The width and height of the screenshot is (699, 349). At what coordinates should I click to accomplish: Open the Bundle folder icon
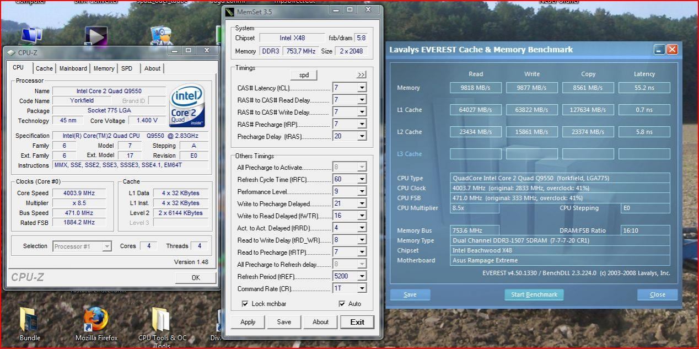click(29, 319)
